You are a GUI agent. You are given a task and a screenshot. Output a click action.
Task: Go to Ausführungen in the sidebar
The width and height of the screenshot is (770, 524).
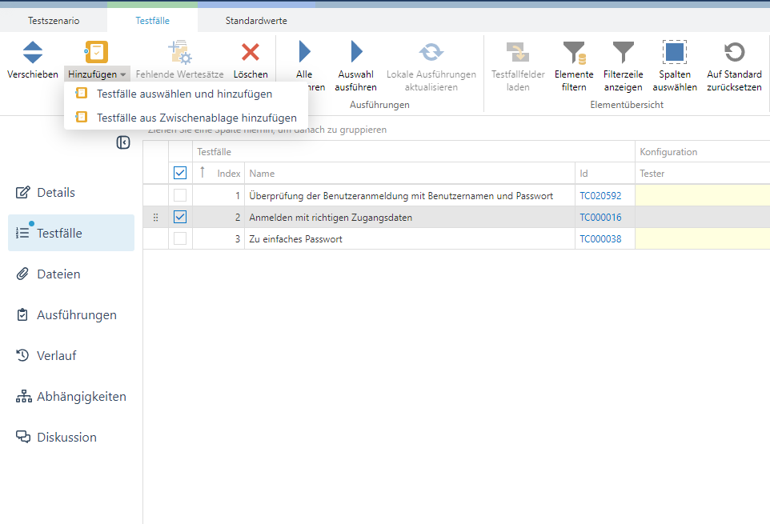tap(77, 315)
